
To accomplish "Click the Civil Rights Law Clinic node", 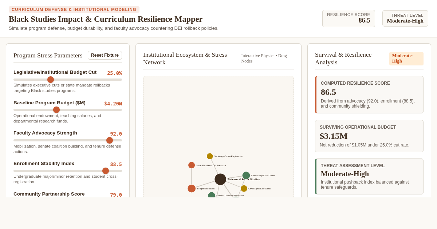I will pos(244,188).
